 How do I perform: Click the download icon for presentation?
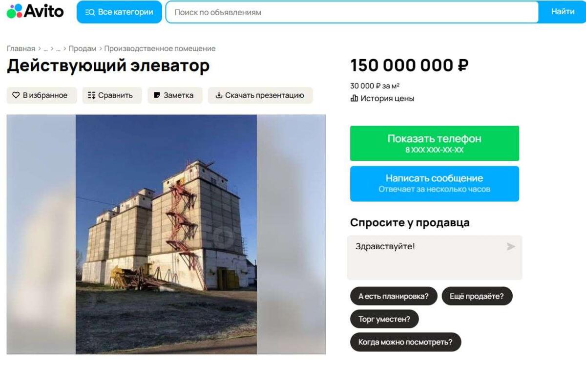click(219, 95)
